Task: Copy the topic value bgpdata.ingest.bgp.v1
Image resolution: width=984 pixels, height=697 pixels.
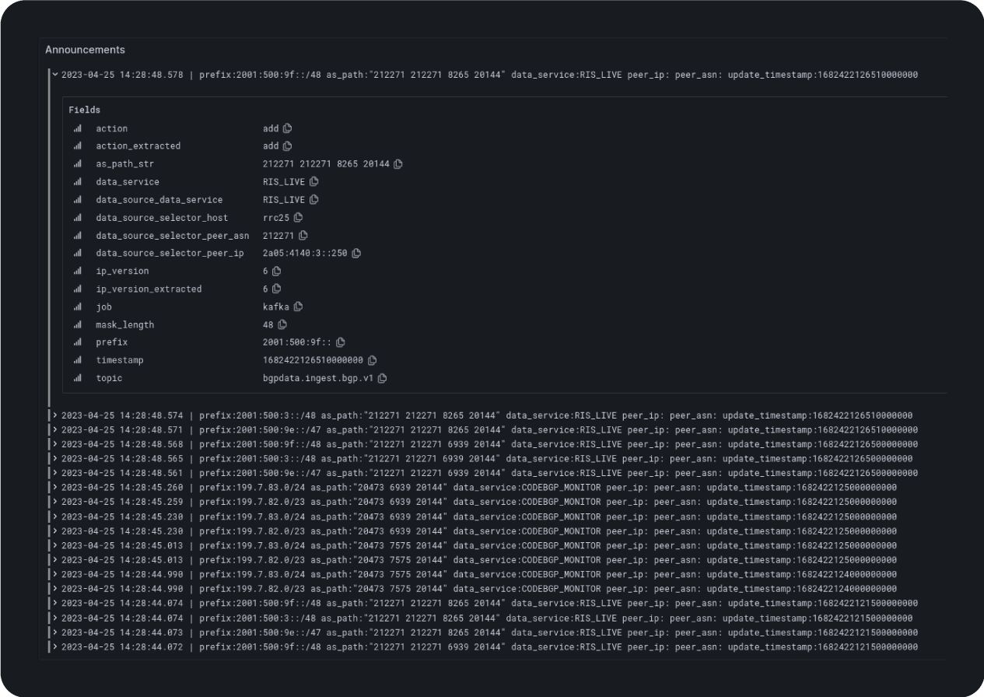Action: pyautogui.click(x=382, y=378)
